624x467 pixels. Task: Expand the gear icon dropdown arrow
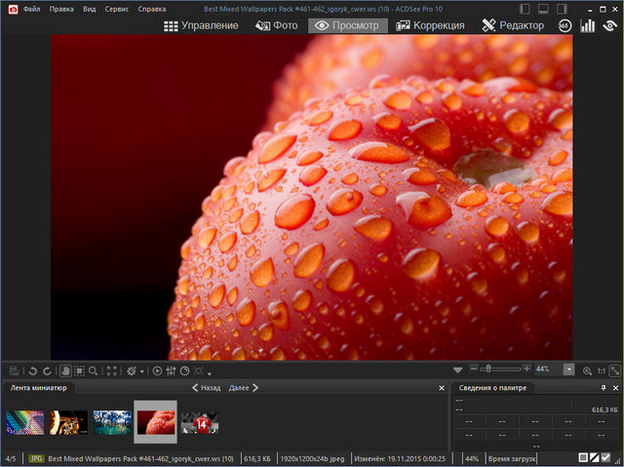click(x=142, y=371)
